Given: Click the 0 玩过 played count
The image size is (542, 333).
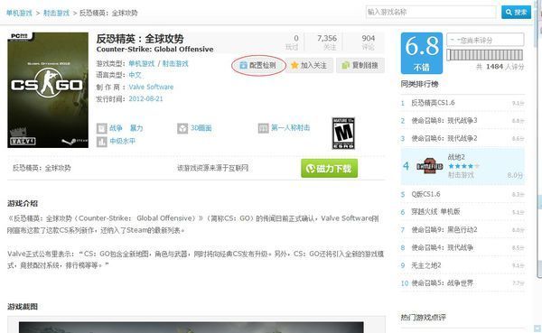Looking at the screenshot, I should coord(293,42).
